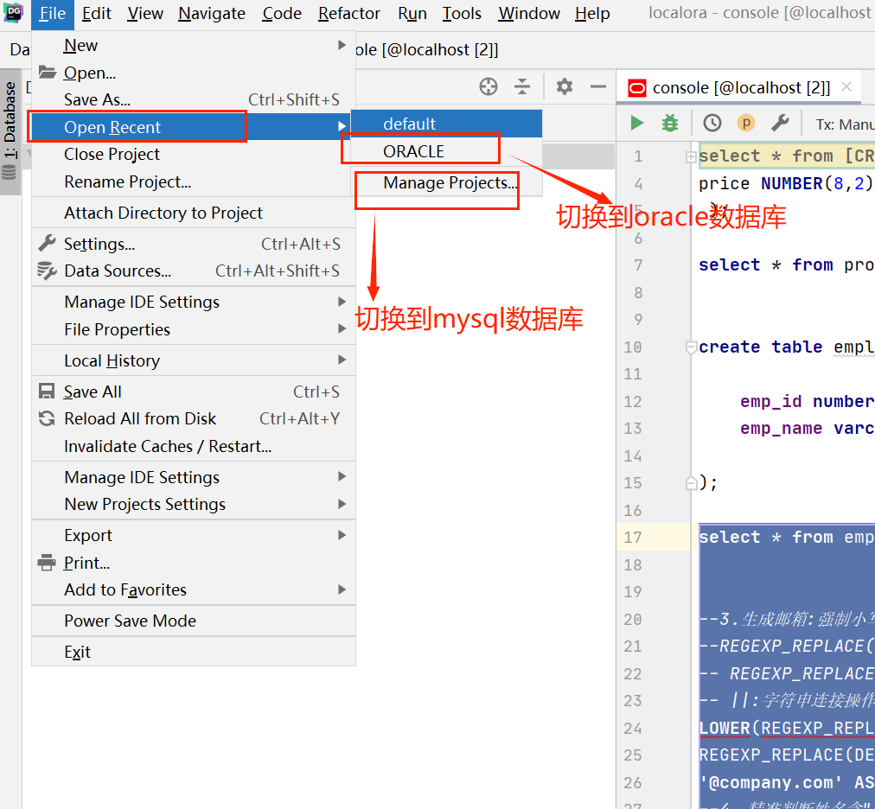Open the File menu

tap(53, 13)
